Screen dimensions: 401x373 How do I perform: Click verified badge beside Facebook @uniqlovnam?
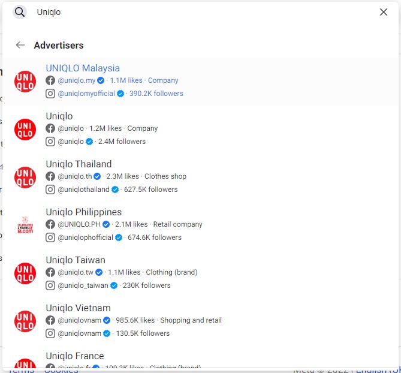[x=107, y=320]
